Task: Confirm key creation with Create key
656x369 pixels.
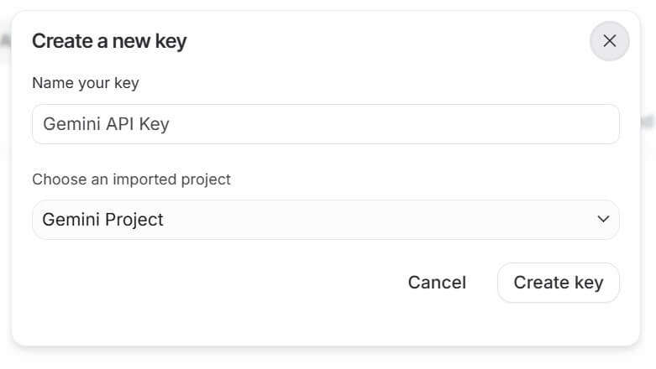Action: (x=558, y=283)
